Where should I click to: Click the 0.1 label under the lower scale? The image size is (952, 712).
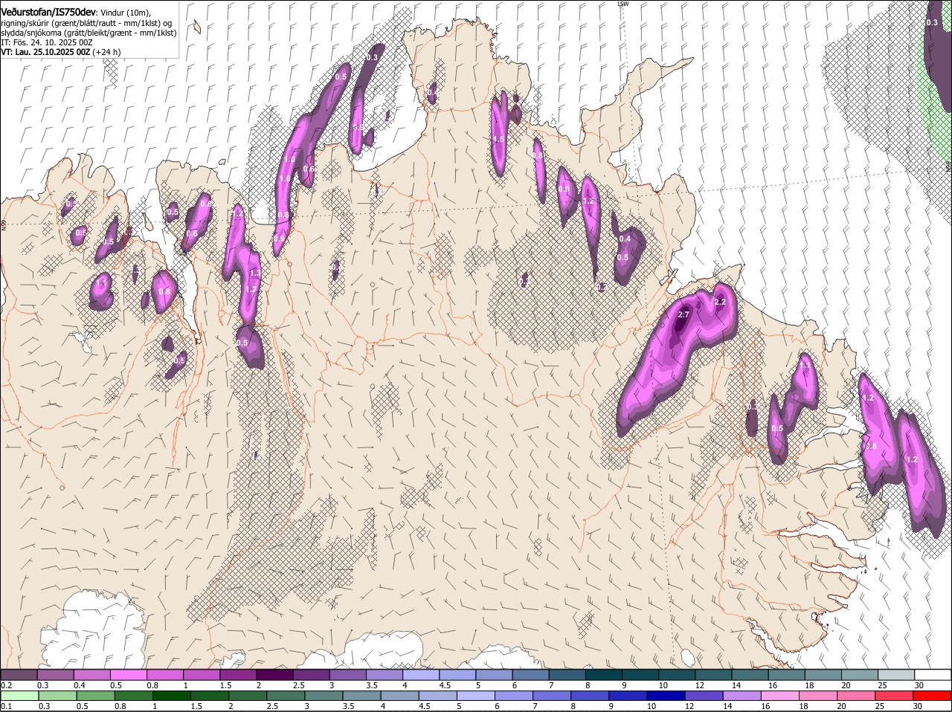pos(6,706)
